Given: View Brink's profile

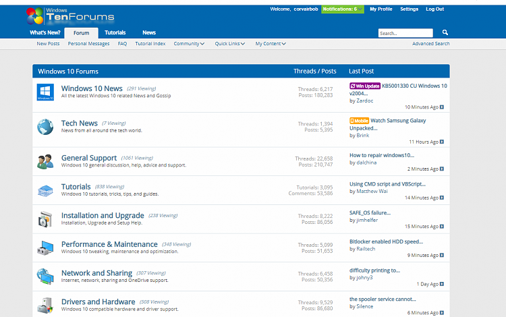Looking at the screenshot, I should tap(363, 136).
